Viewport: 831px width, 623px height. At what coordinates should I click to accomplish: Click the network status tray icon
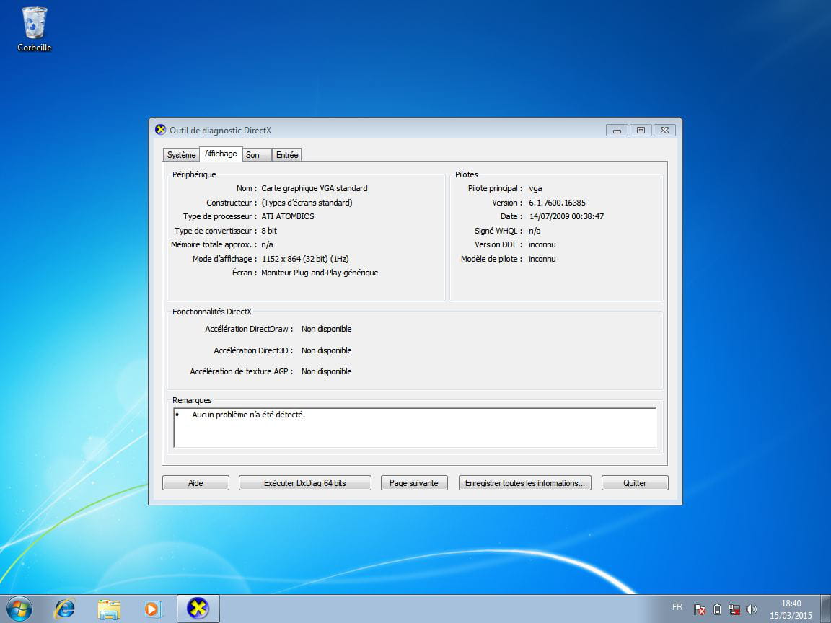(x=734, y=609)
